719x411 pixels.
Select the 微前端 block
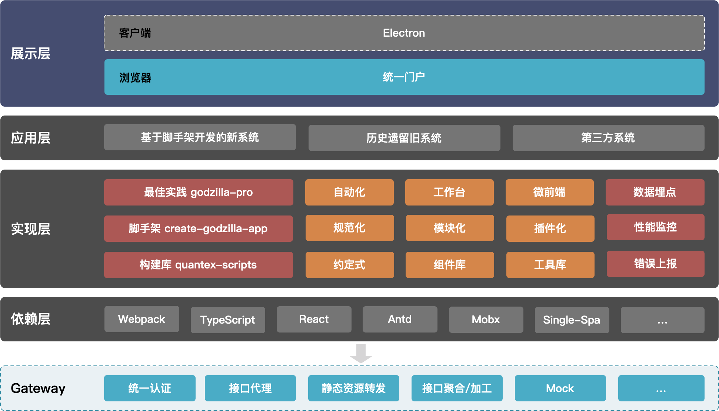550,192
